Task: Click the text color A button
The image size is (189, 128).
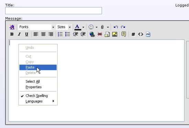Action: point(78,27)
